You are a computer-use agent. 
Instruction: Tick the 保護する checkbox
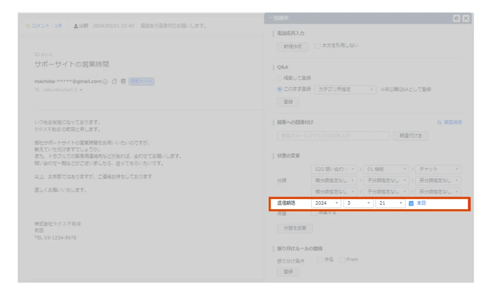(314, 213)
